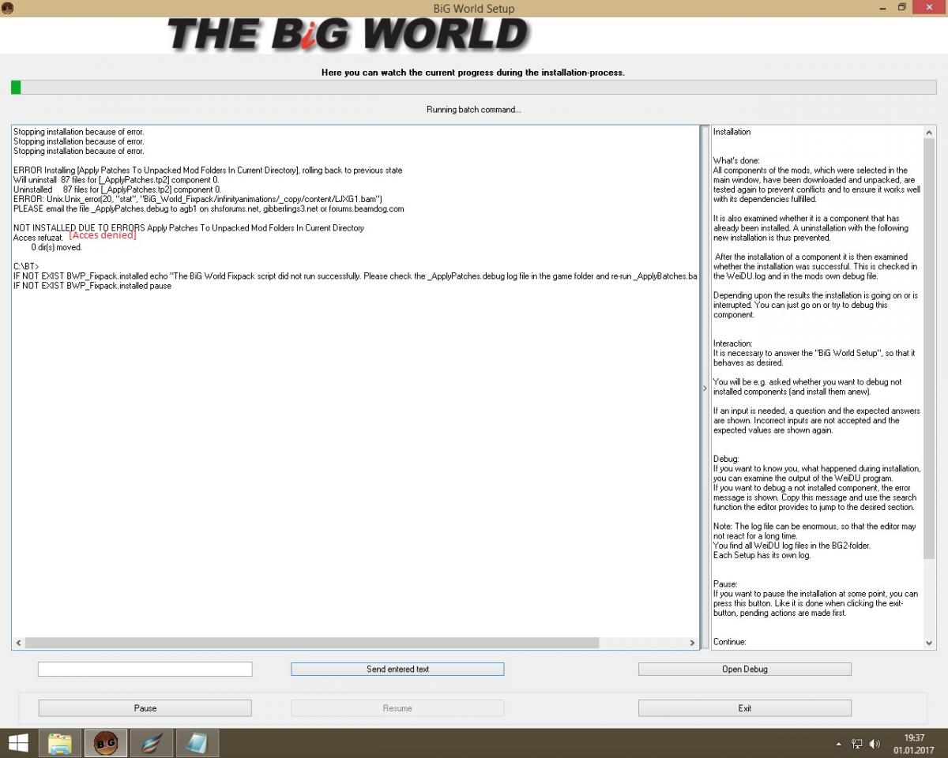948x758 pixels.
Task: Click the "What's done:" help heading
Action: pyautogui.click(x=736, y=161)
